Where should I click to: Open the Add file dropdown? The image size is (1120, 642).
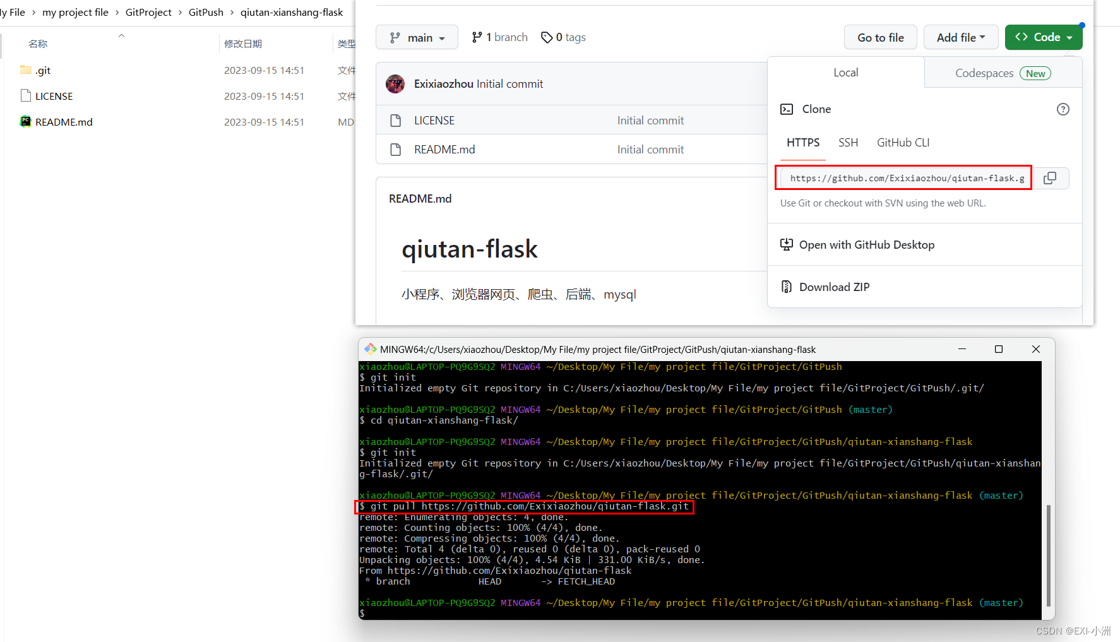[x=960, y=37]
